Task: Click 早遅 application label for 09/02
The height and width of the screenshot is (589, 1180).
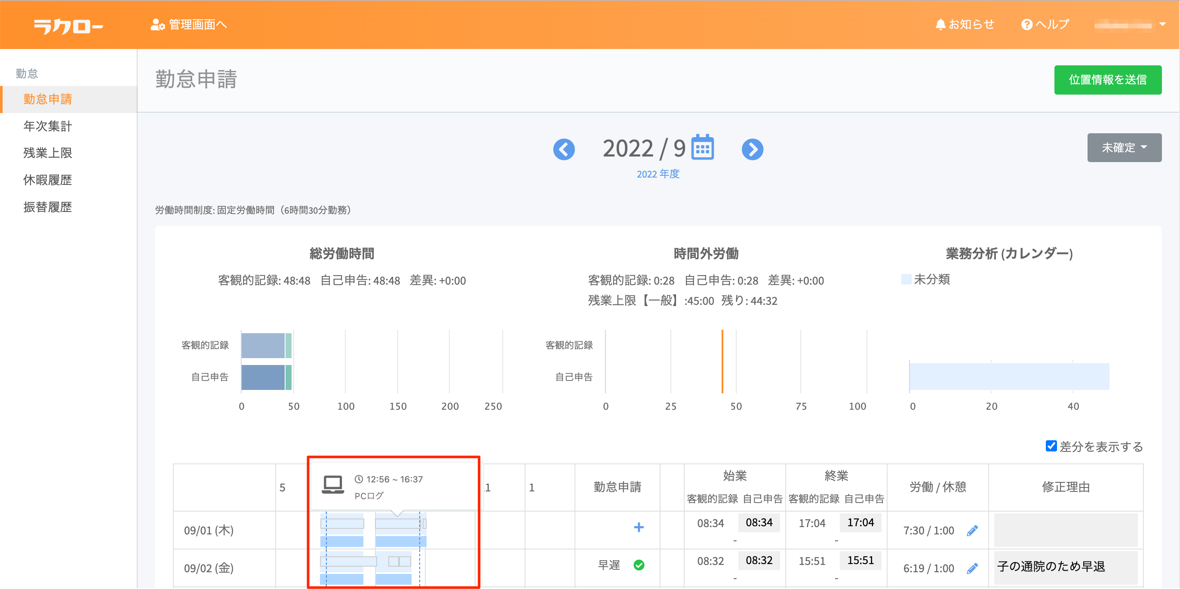Action: click(x=609, y=565)
